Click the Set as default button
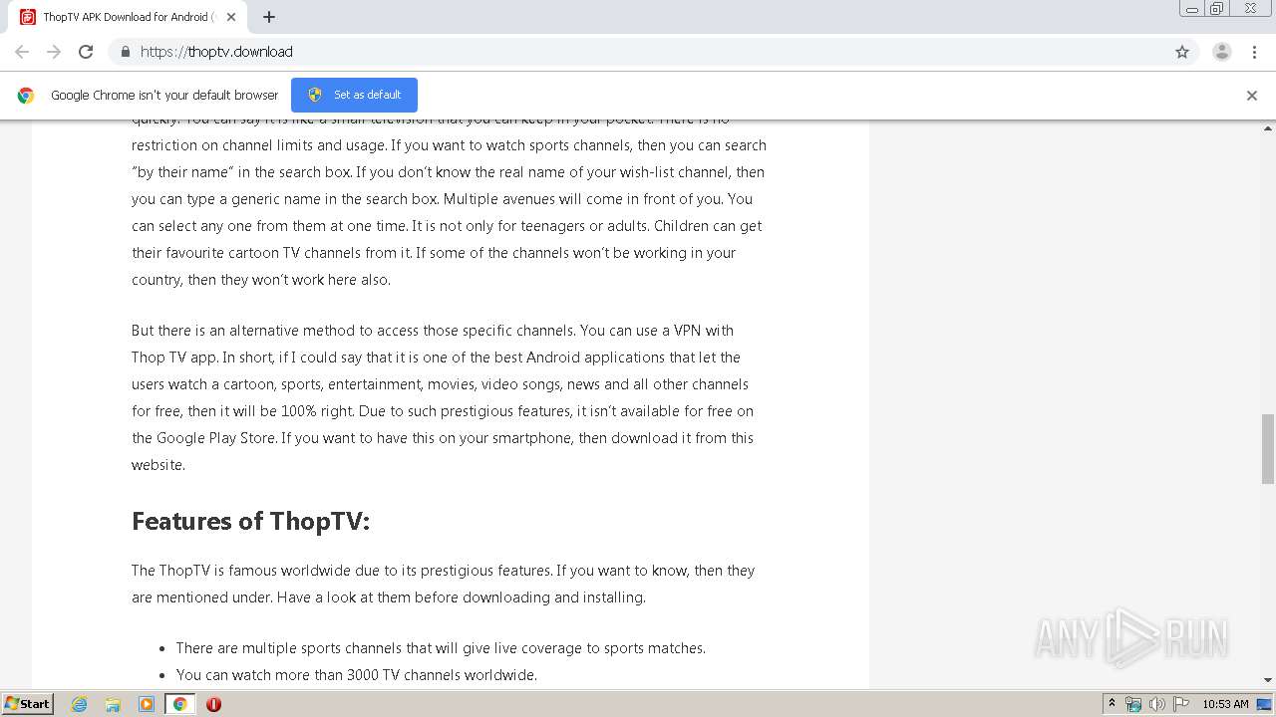Image resolution: width=1276 pixels, height=717 pixels. (x=354, y=95)
